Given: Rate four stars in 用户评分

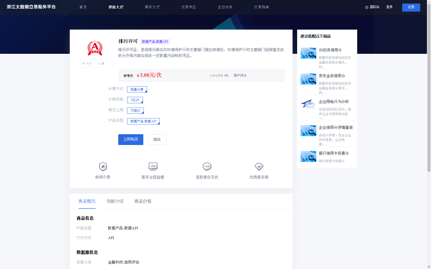Looking at the screenshot, I should tap(270, 75).
